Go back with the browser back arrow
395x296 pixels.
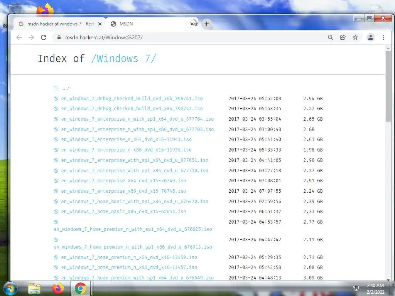[19, 37]
